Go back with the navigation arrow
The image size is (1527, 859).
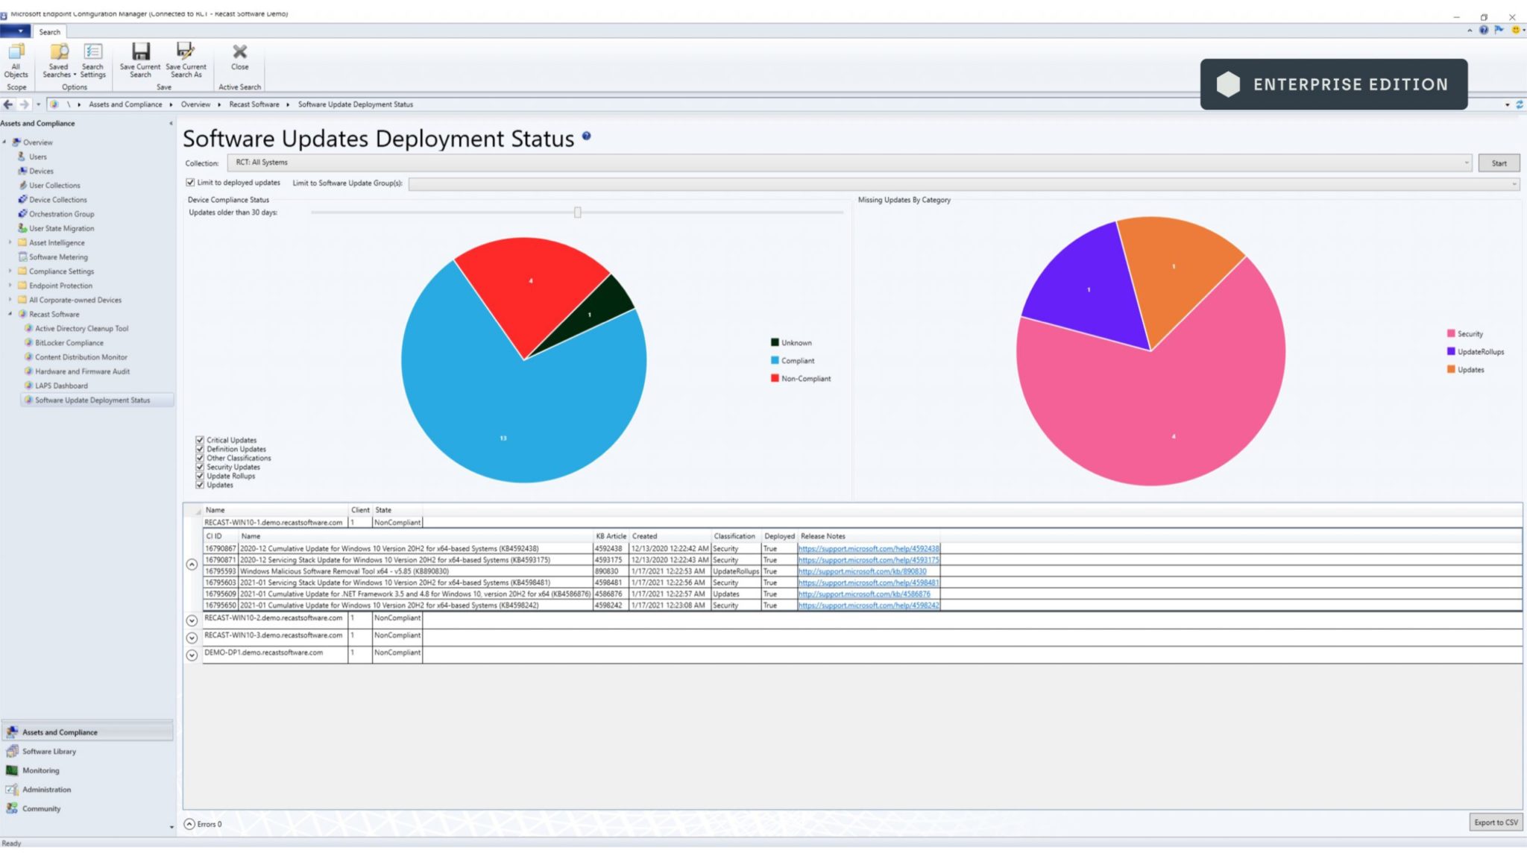point(8,104)
